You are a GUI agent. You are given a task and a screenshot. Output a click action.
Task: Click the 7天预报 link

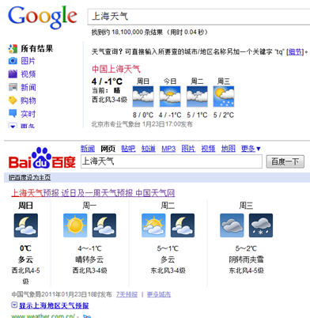(127, 294)
